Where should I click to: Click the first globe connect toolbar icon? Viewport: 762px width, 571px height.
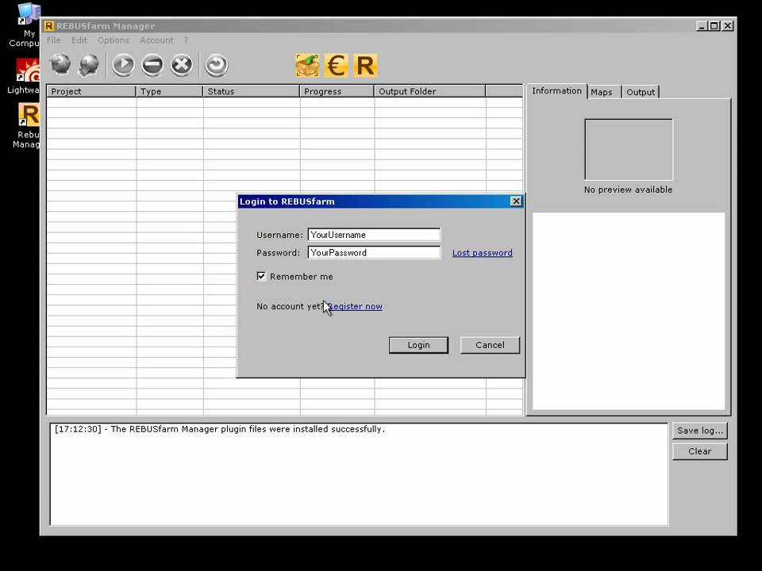tap(60, 64)
